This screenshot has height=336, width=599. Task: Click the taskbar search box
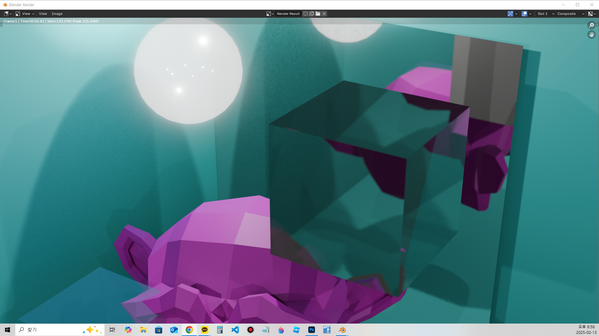point(60,330)
